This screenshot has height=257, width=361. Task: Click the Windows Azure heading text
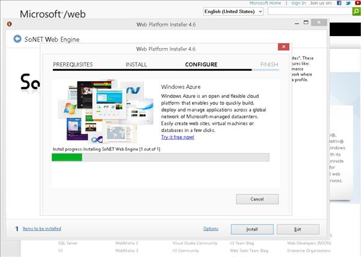[x=180, y=87]
